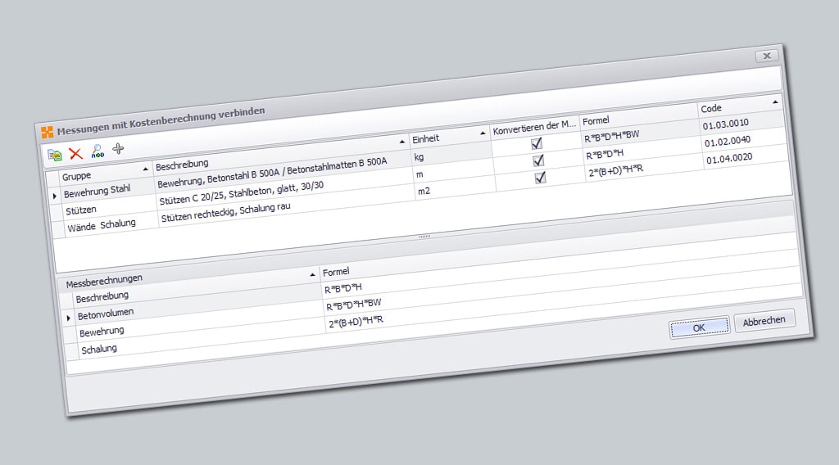Toggle the convert checkbox for Wände Schalung
The image size is (839, 465).
pyautogui.click(x=540, y=178)
